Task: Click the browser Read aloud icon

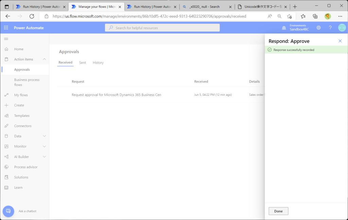Action: tap(269, 16)
